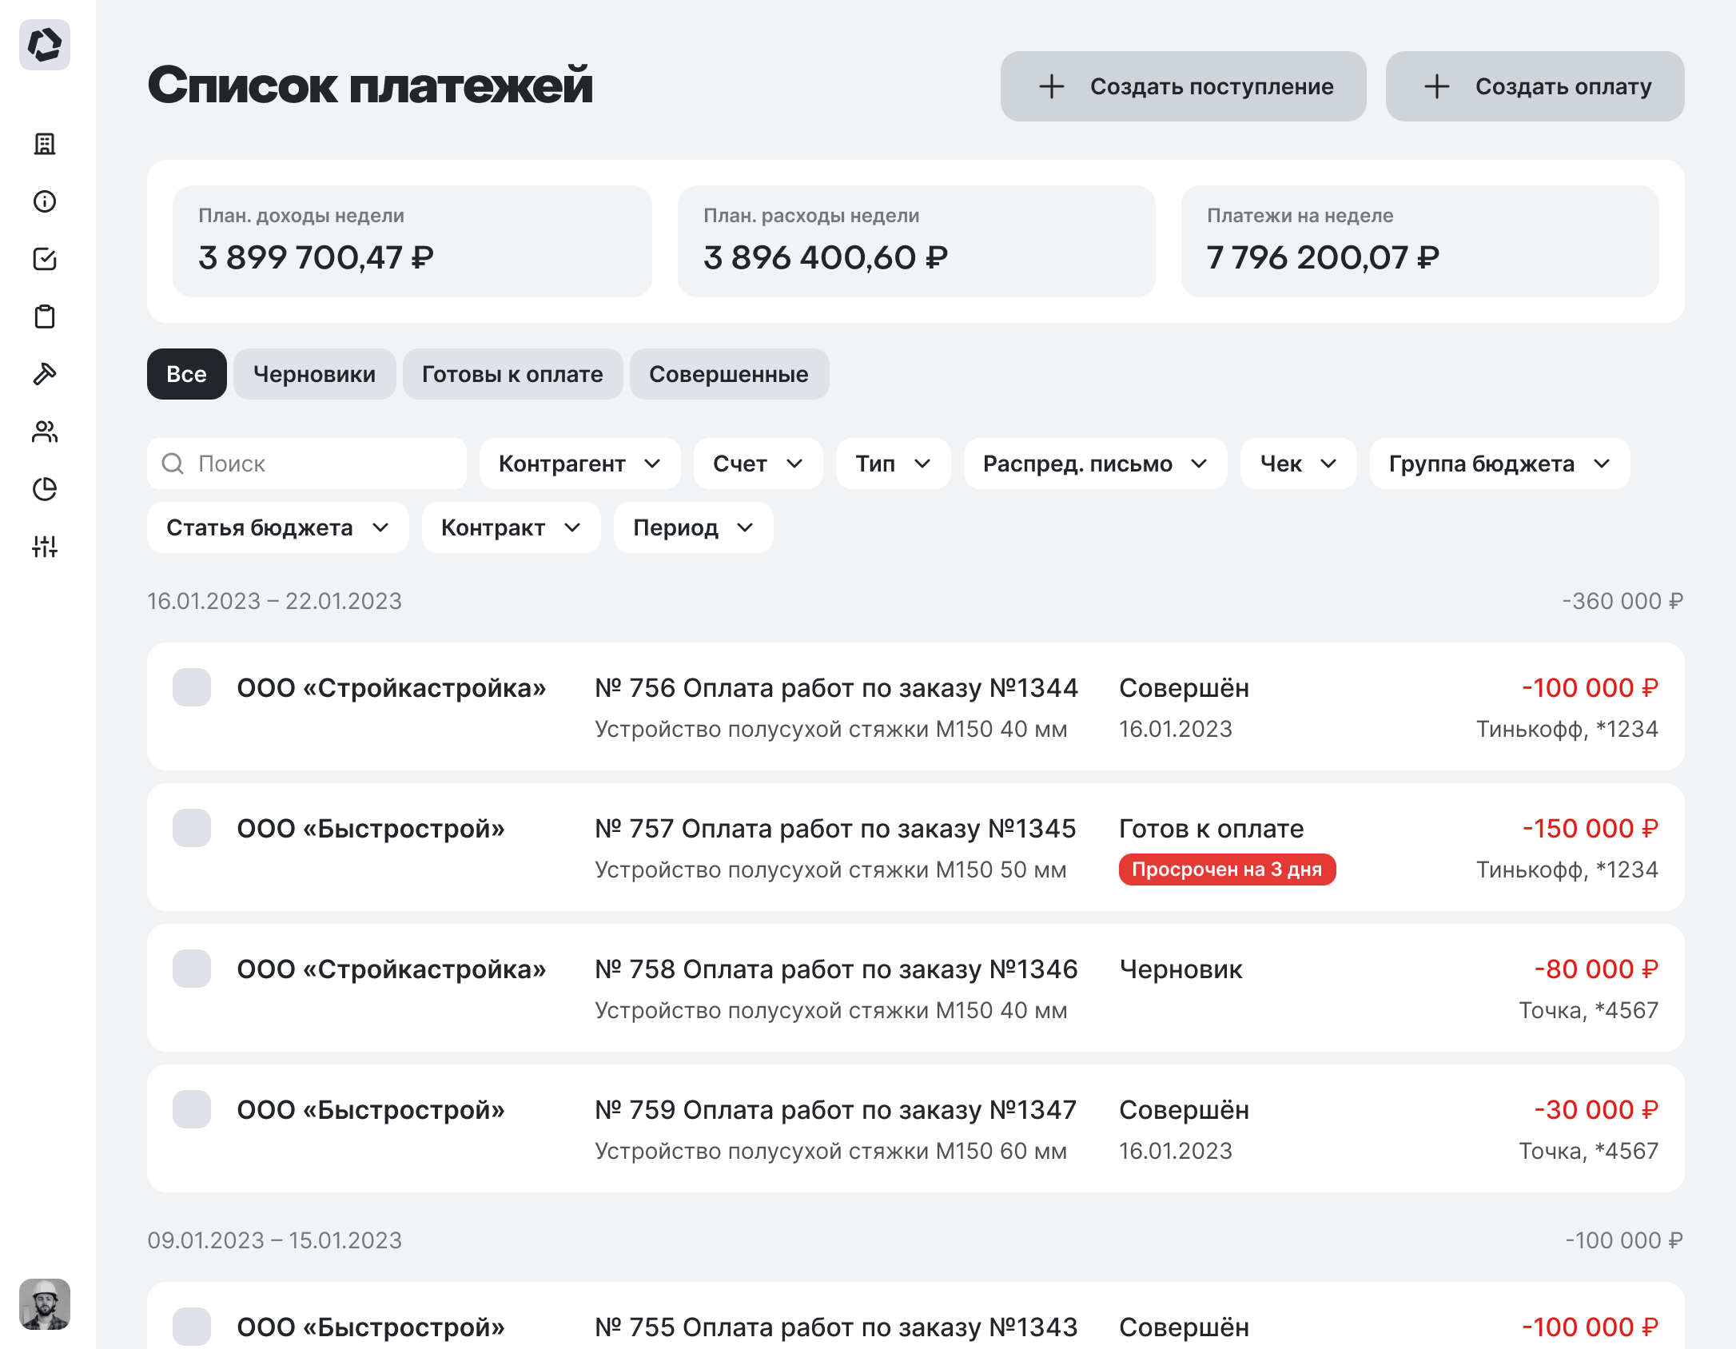Open the hammer tool sidebar icon
This screenshot has height=1349, width=1736.
click(45, 374)
